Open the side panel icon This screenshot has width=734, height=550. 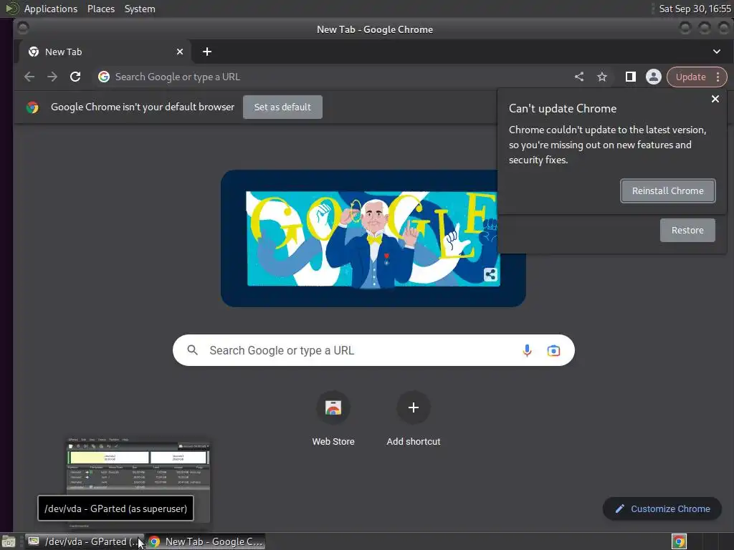tap(631, 77)
